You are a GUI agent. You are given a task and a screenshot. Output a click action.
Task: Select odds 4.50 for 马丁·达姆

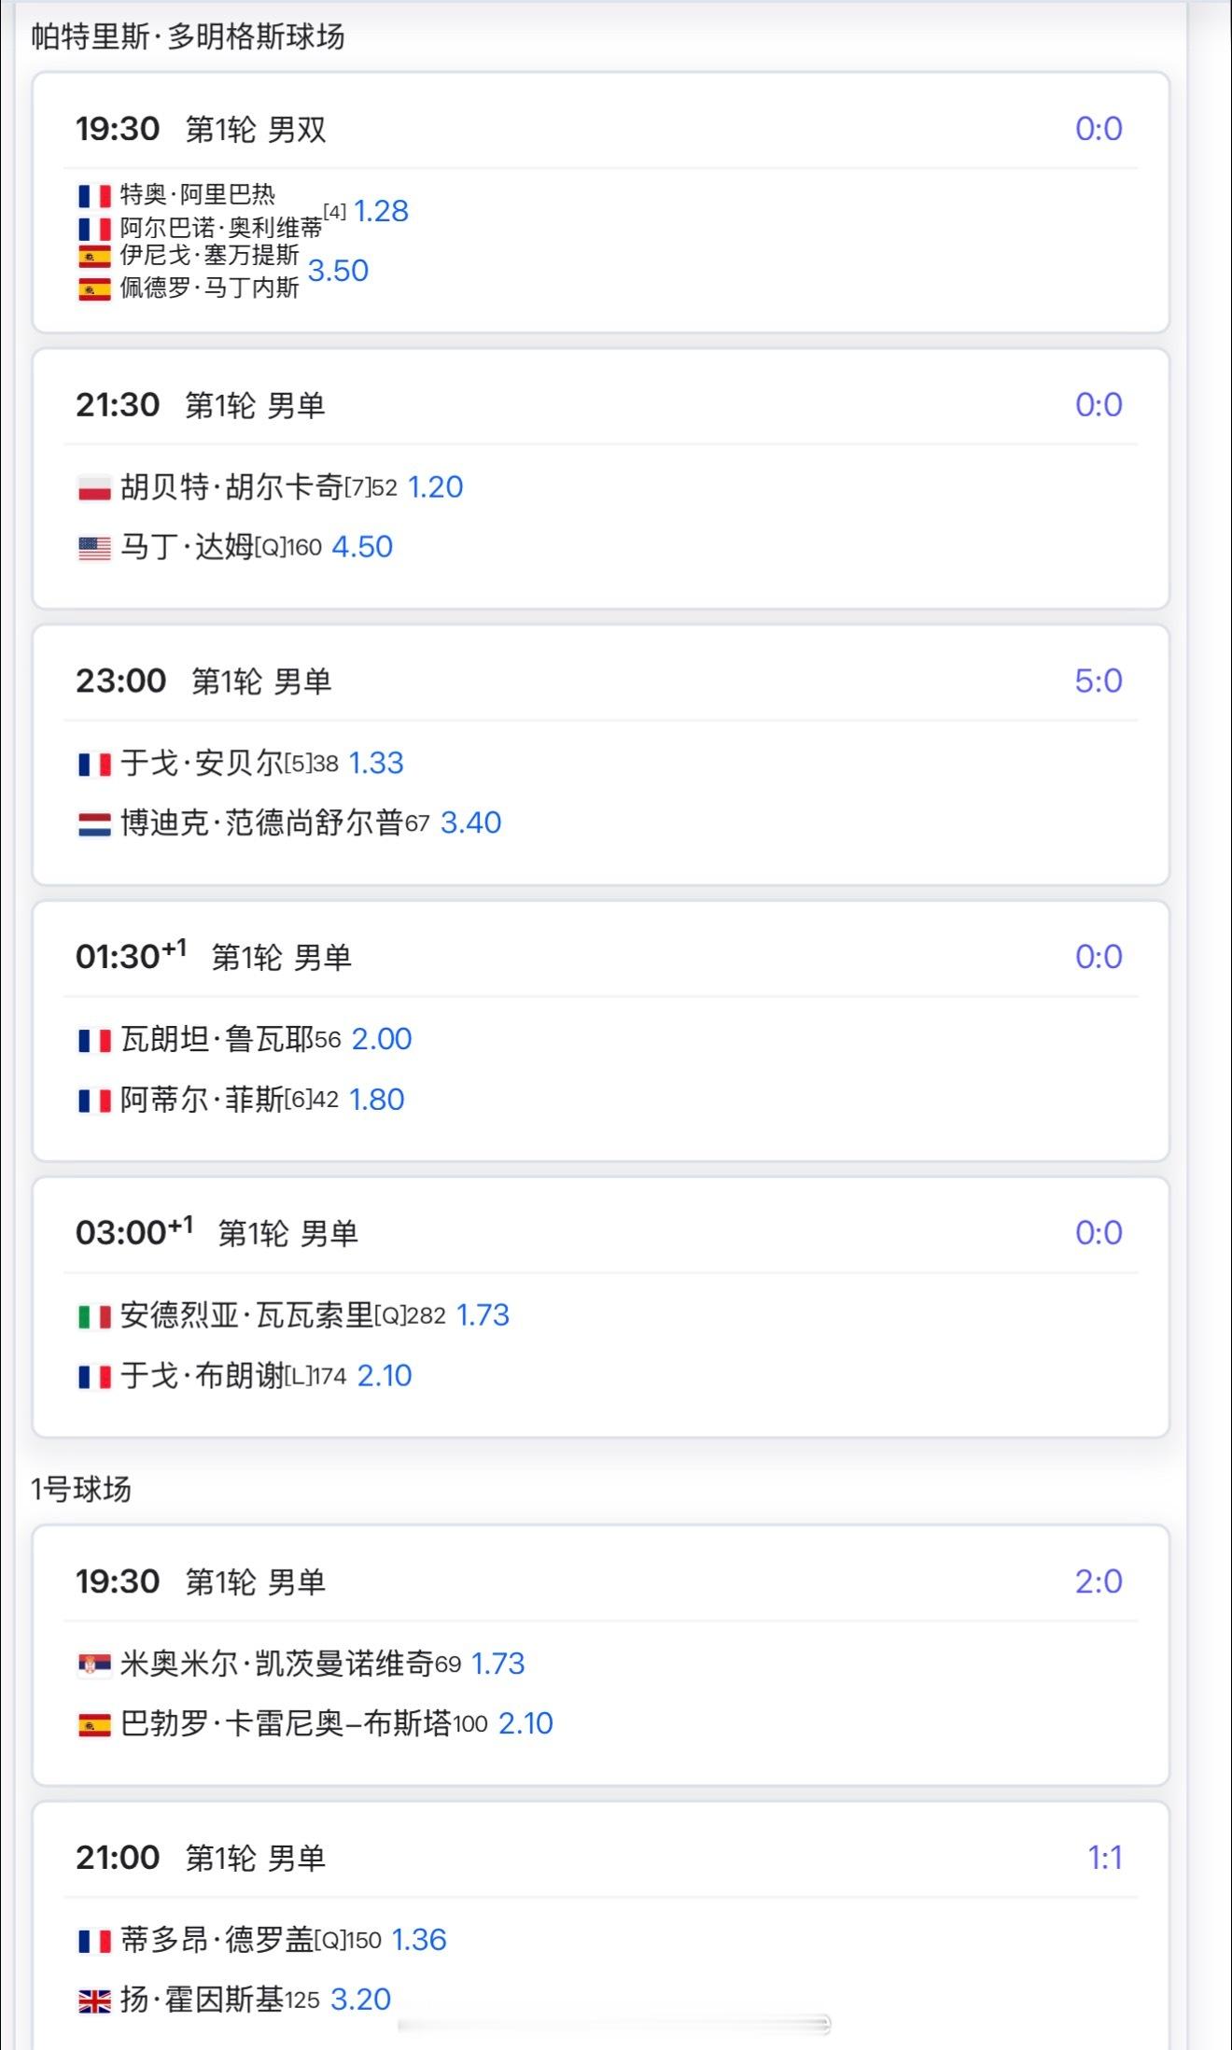pos(362,547)
